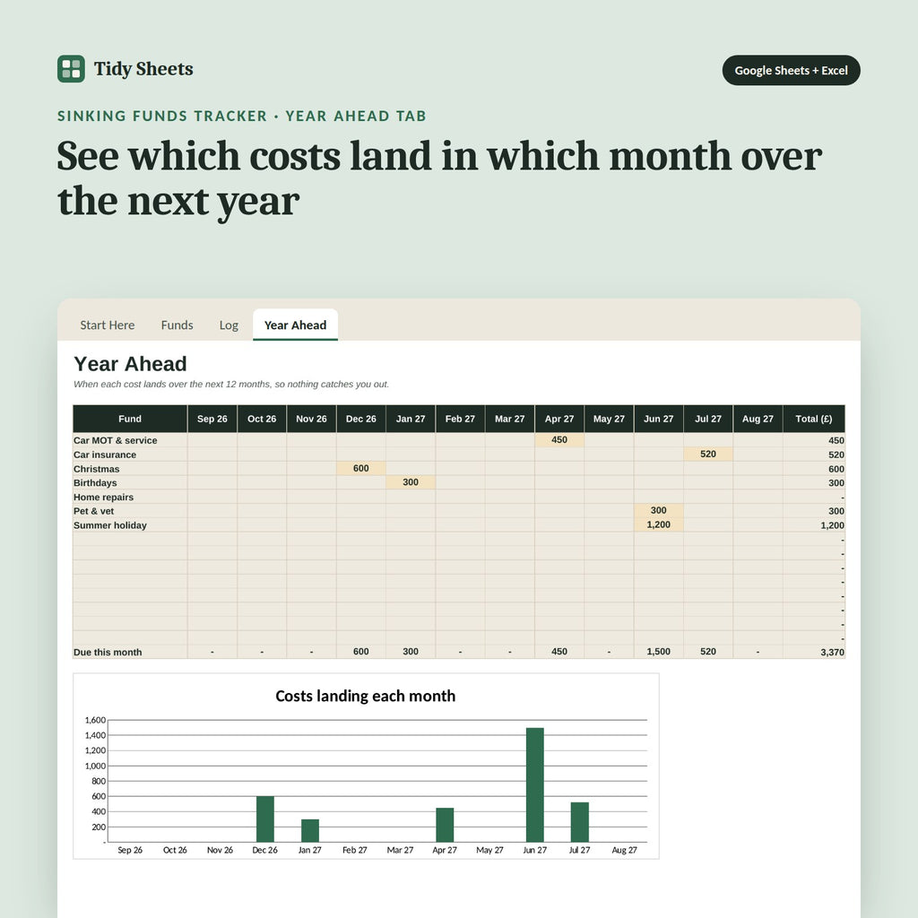Click the highlighted 450 cell under Apr 27

(559, 439)
